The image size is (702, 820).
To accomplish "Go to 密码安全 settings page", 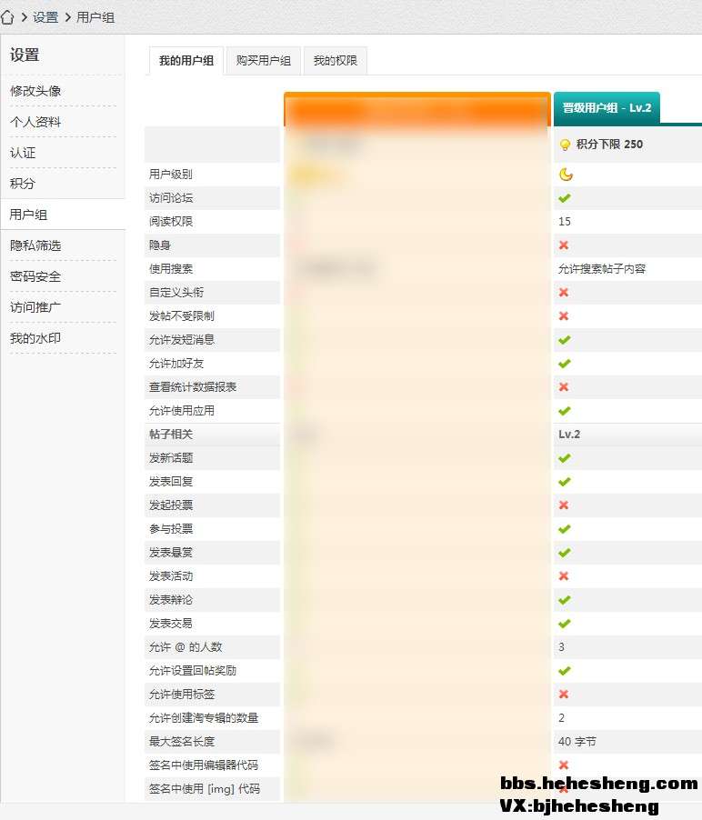I will (x=35, y=276).
